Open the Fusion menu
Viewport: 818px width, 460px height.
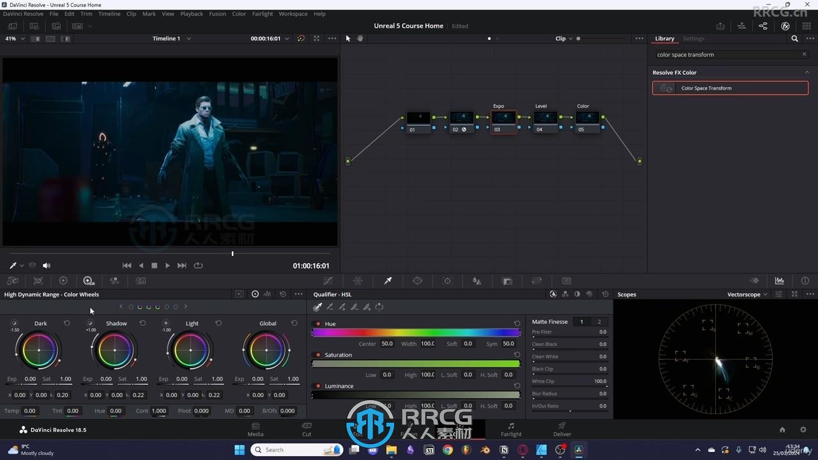pyautogui.click(x=217, y=13)
